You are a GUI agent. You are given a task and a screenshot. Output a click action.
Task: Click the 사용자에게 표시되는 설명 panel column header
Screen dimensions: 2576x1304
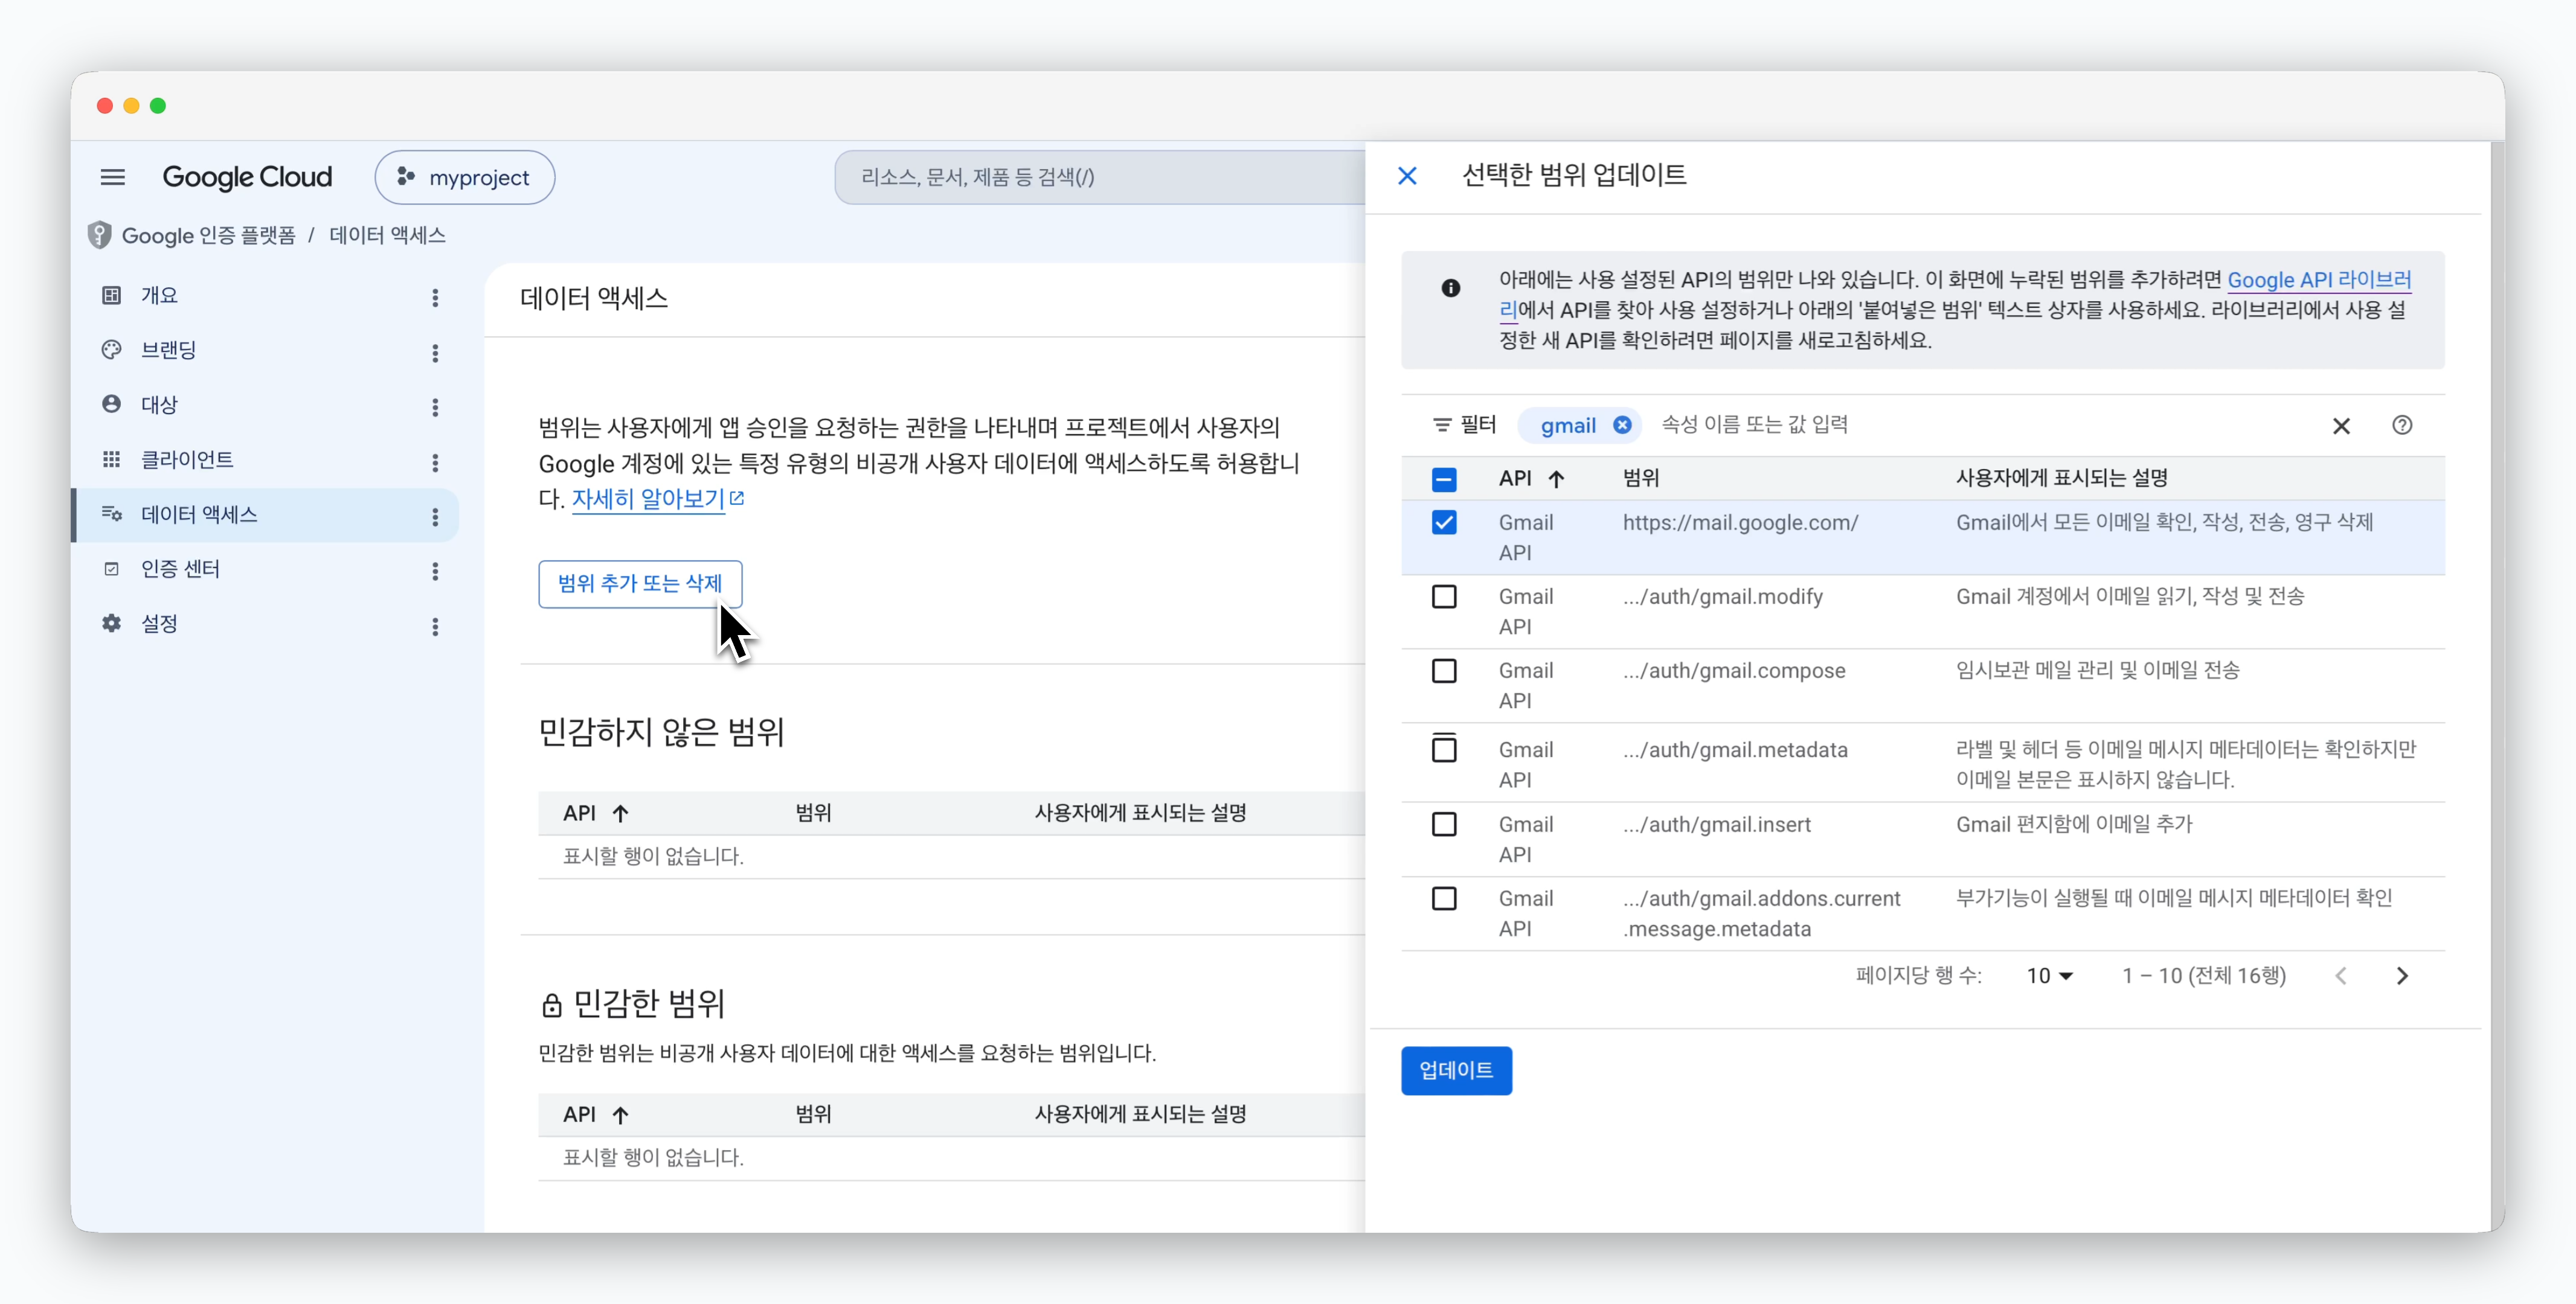(x=2061, y=479)
